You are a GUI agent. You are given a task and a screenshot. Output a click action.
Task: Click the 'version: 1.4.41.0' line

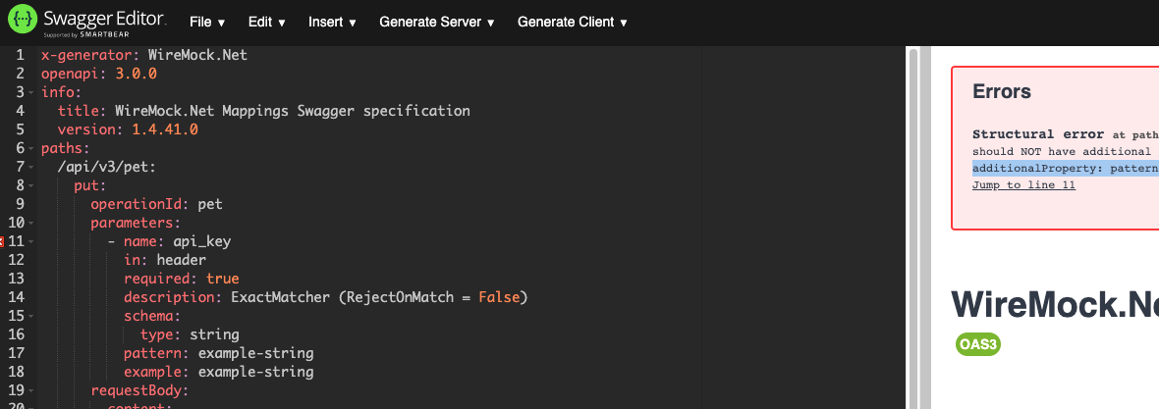click(128, 129)
